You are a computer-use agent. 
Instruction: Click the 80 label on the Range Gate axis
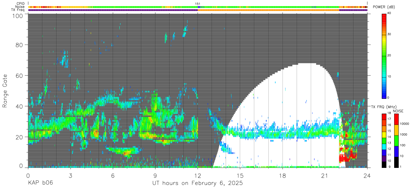[x=19, y=45]
